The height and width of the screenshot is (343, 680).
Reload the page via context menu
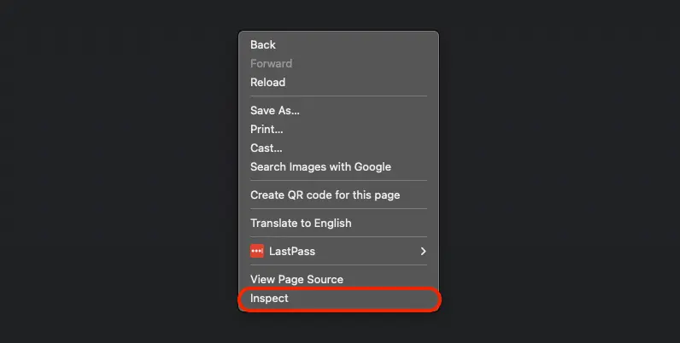tap(267, 82)
